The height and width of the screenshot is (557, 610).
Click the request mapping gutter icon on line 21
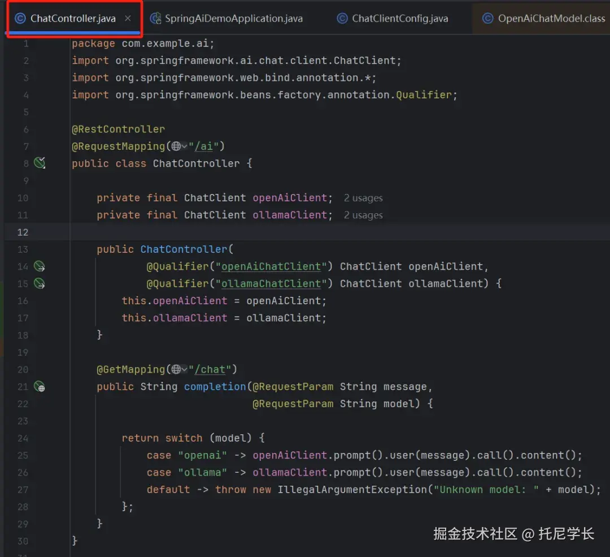(x=40, y=387)
